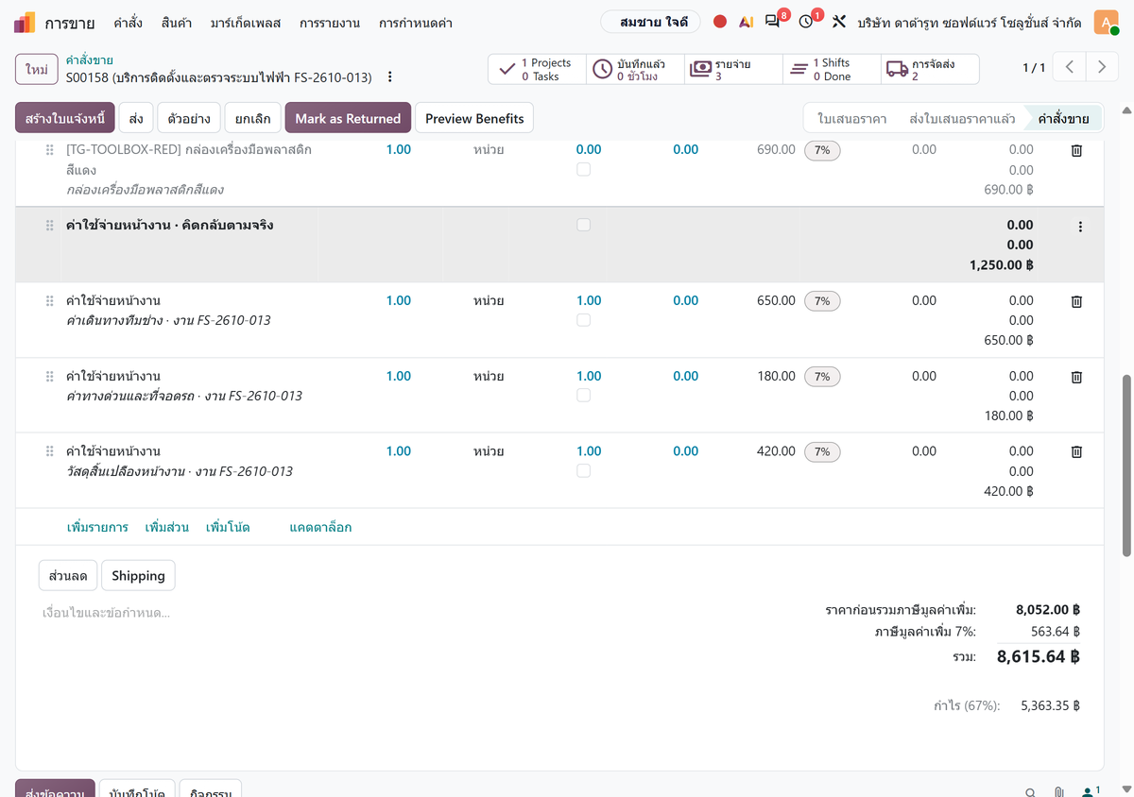Screen dimensions: 1134x797
Task: Open the สินค้า menu
Action: click(x=177, y=22)
